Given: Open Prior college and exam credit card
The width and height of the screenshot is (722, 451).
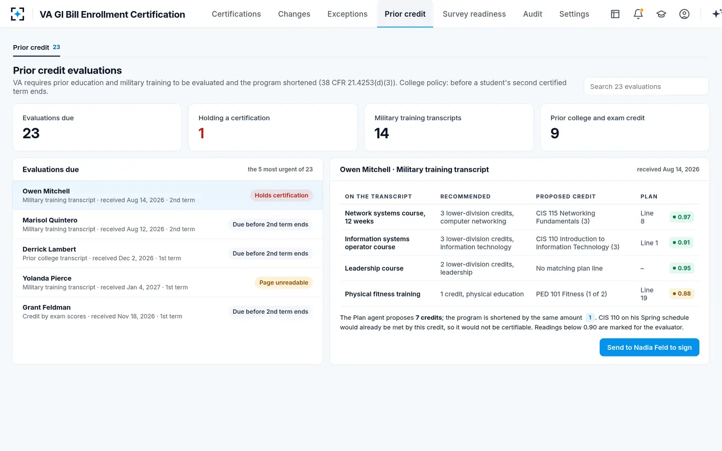Looking at the screenshot, I should pos(625,127).
